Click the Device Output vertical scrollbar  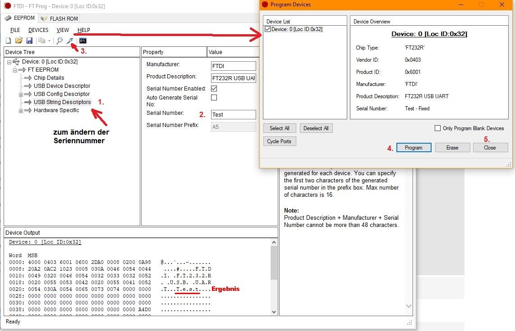point(274,270)
